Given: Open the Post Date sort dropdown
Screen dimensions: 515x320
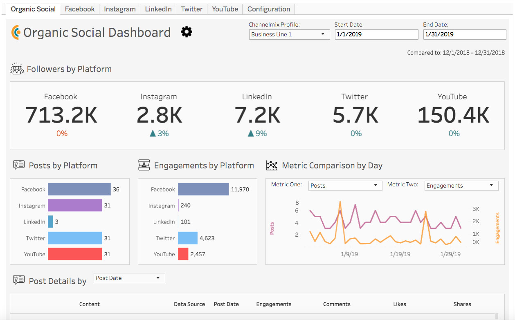Looking at the screenshot, I should pos(129,278).
